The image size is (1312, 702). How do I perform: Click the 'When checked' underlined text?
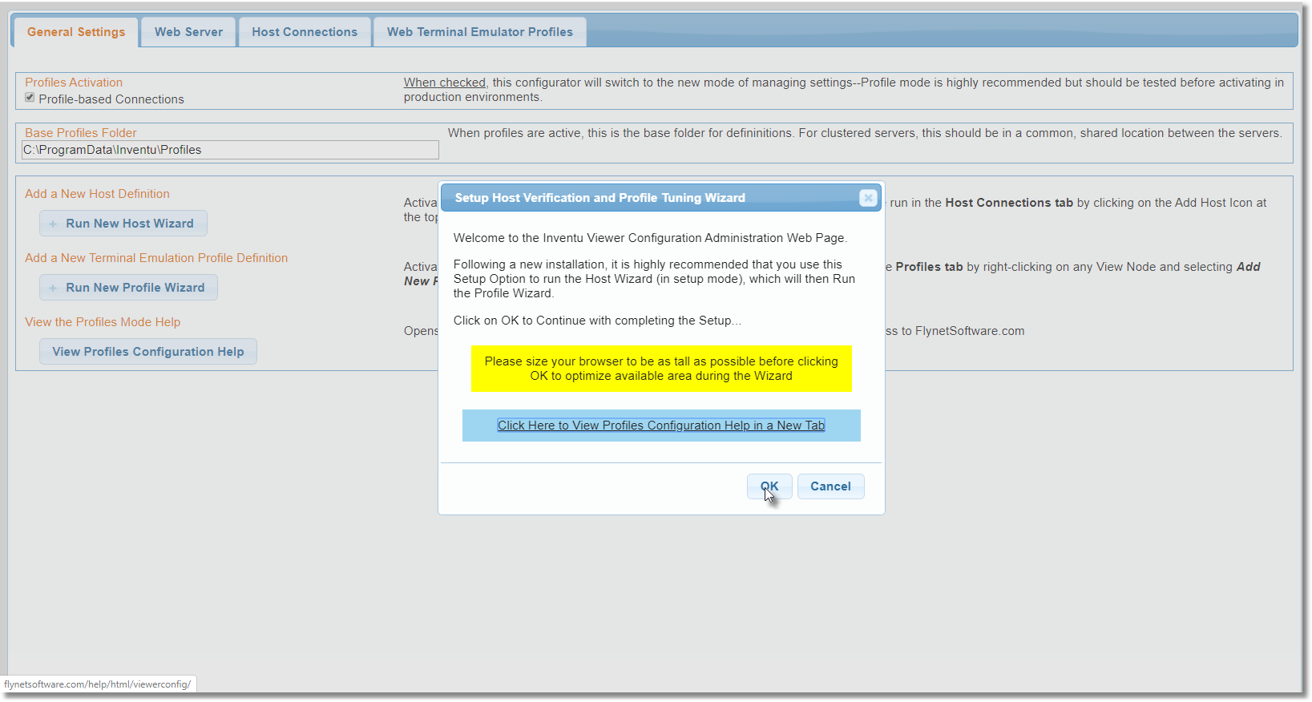click(445, 83)
